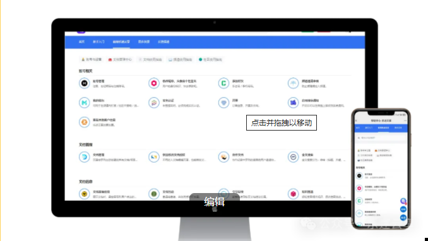This screenshot has height=241, width=428.
Task: Open the yellow and black shield icon
Action: pos(85,194)
